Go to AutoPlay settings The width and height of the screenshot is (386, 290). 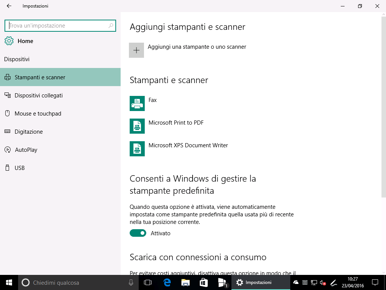pyautogui.click(x=60, y=150)
